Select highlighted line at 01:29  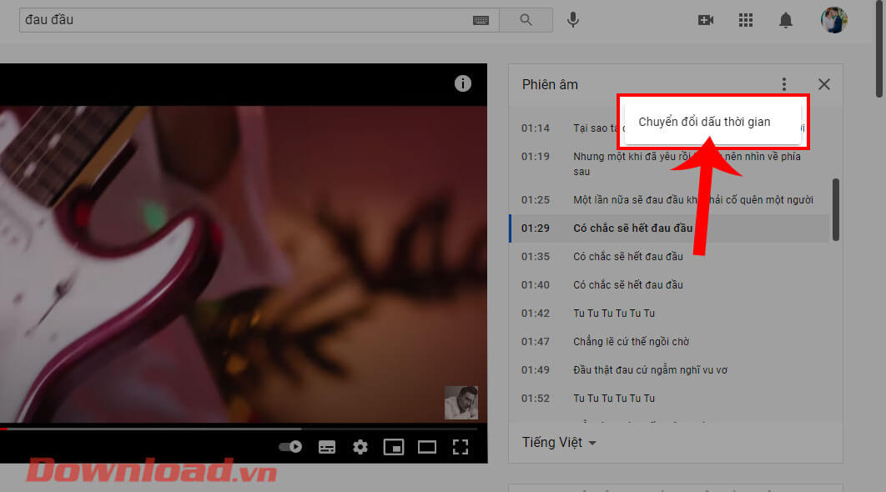[668, 228]
